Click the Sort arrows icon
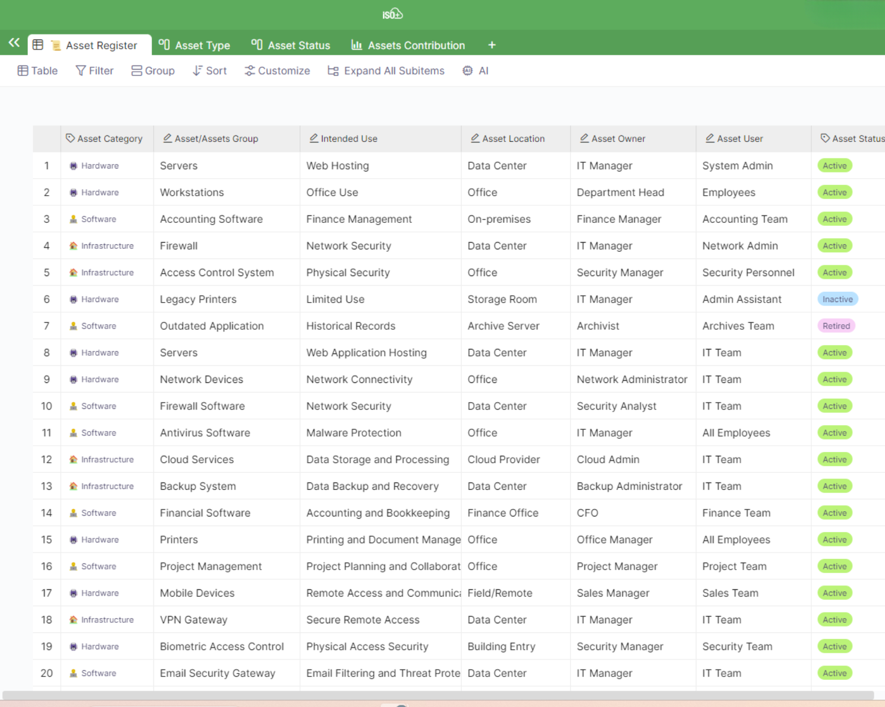The image size is (885, 707). point(197,71)
